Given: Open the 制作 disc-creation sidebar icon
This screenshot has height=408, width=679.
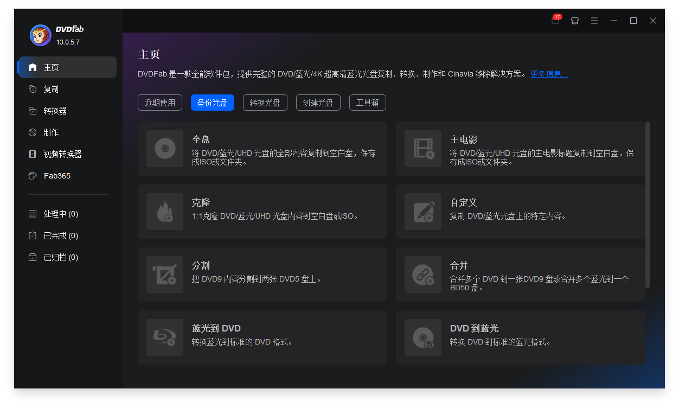Looking at the screenshot, I should click(x=32, y=132).
